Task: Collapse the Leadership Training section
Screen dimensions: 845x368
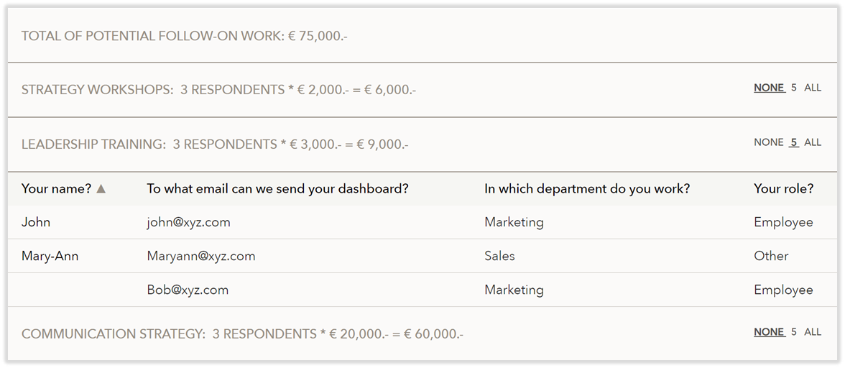Action: click(214, 144)
